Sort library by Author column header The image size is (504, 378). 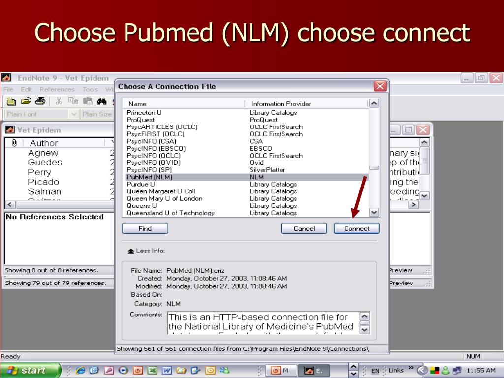tap(64, 143)
